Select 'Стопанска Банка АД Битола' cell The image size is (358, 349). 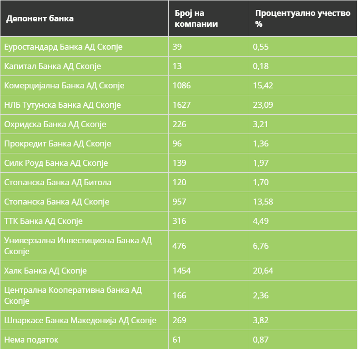point(84,182)
